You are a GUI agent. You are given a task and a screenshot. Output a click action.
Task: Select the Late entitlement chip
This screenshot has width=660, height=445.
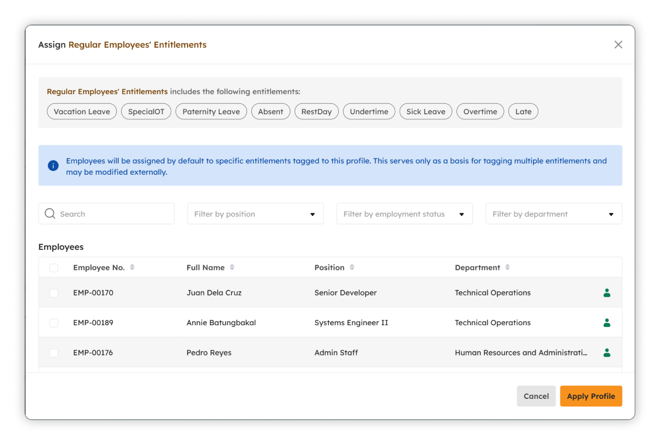pos(523,112)
